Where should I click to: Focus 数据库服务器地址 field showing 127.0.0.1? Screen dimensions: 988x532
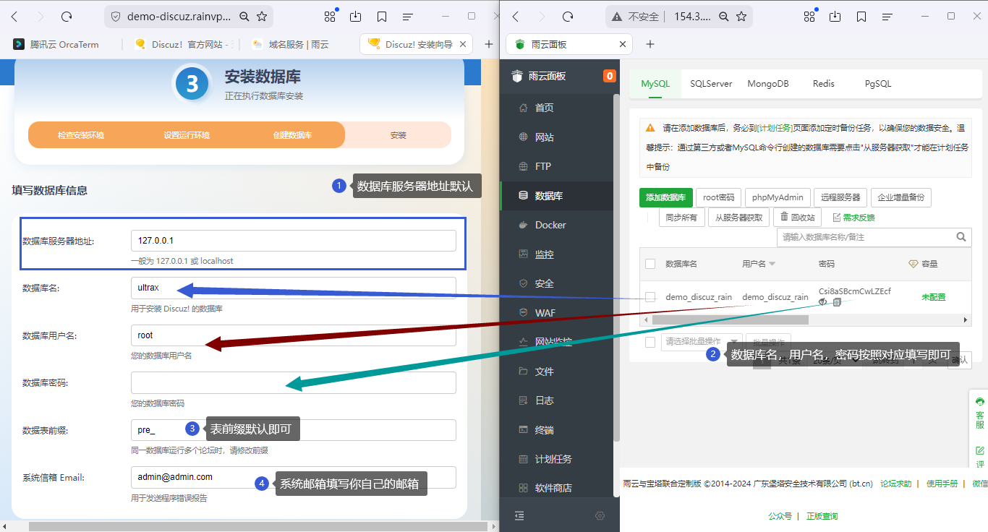pos(293,240)
